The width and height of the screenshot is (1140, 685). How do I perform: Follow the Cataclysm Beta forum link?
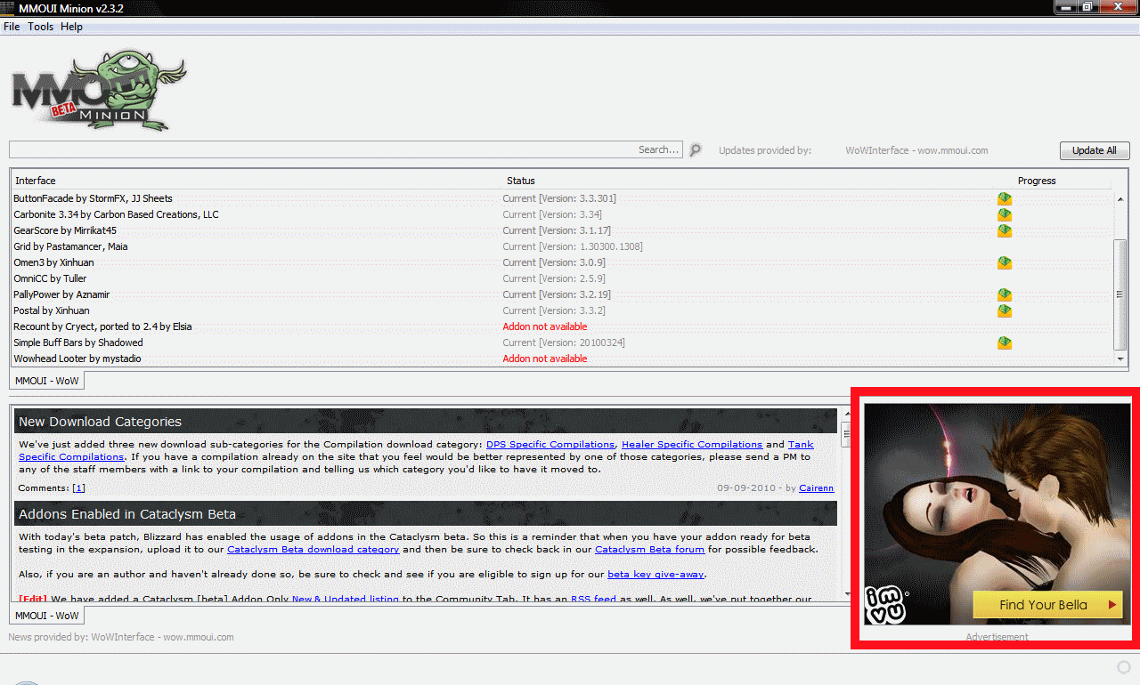pos(649,549)
